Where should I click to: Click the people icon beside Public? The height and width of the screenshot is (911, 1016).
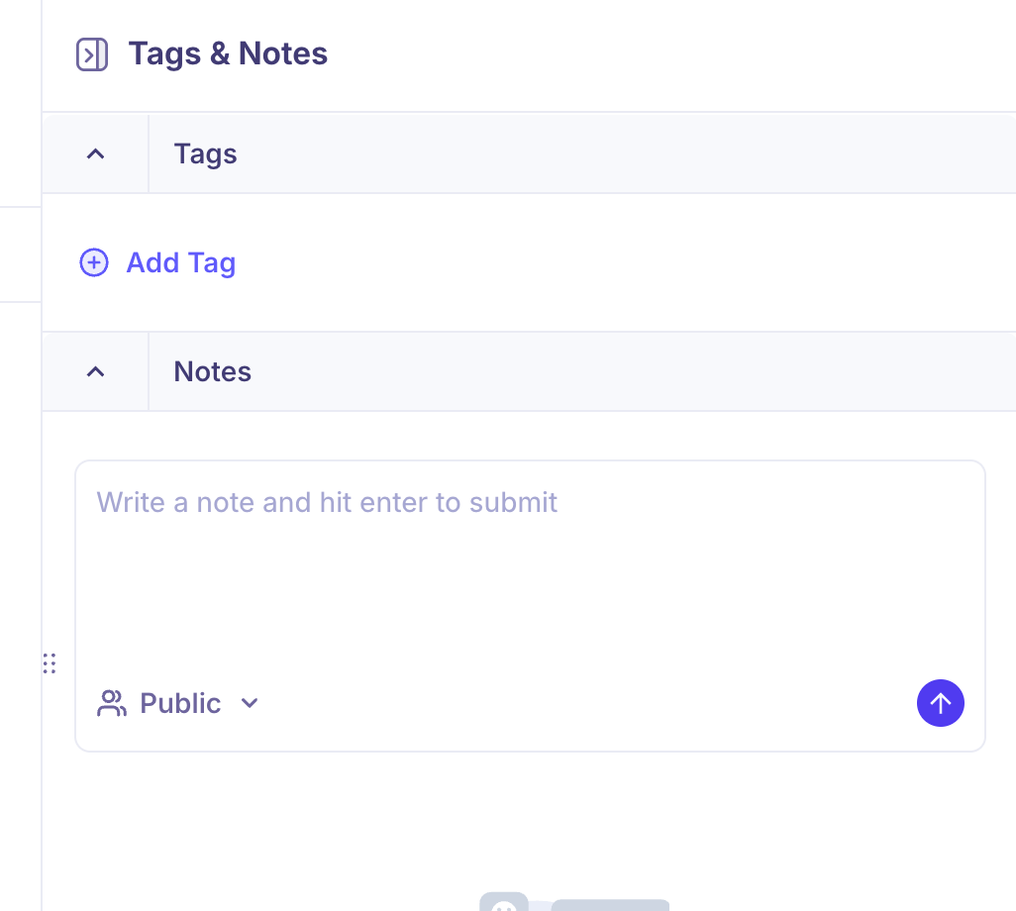[112, 704]
